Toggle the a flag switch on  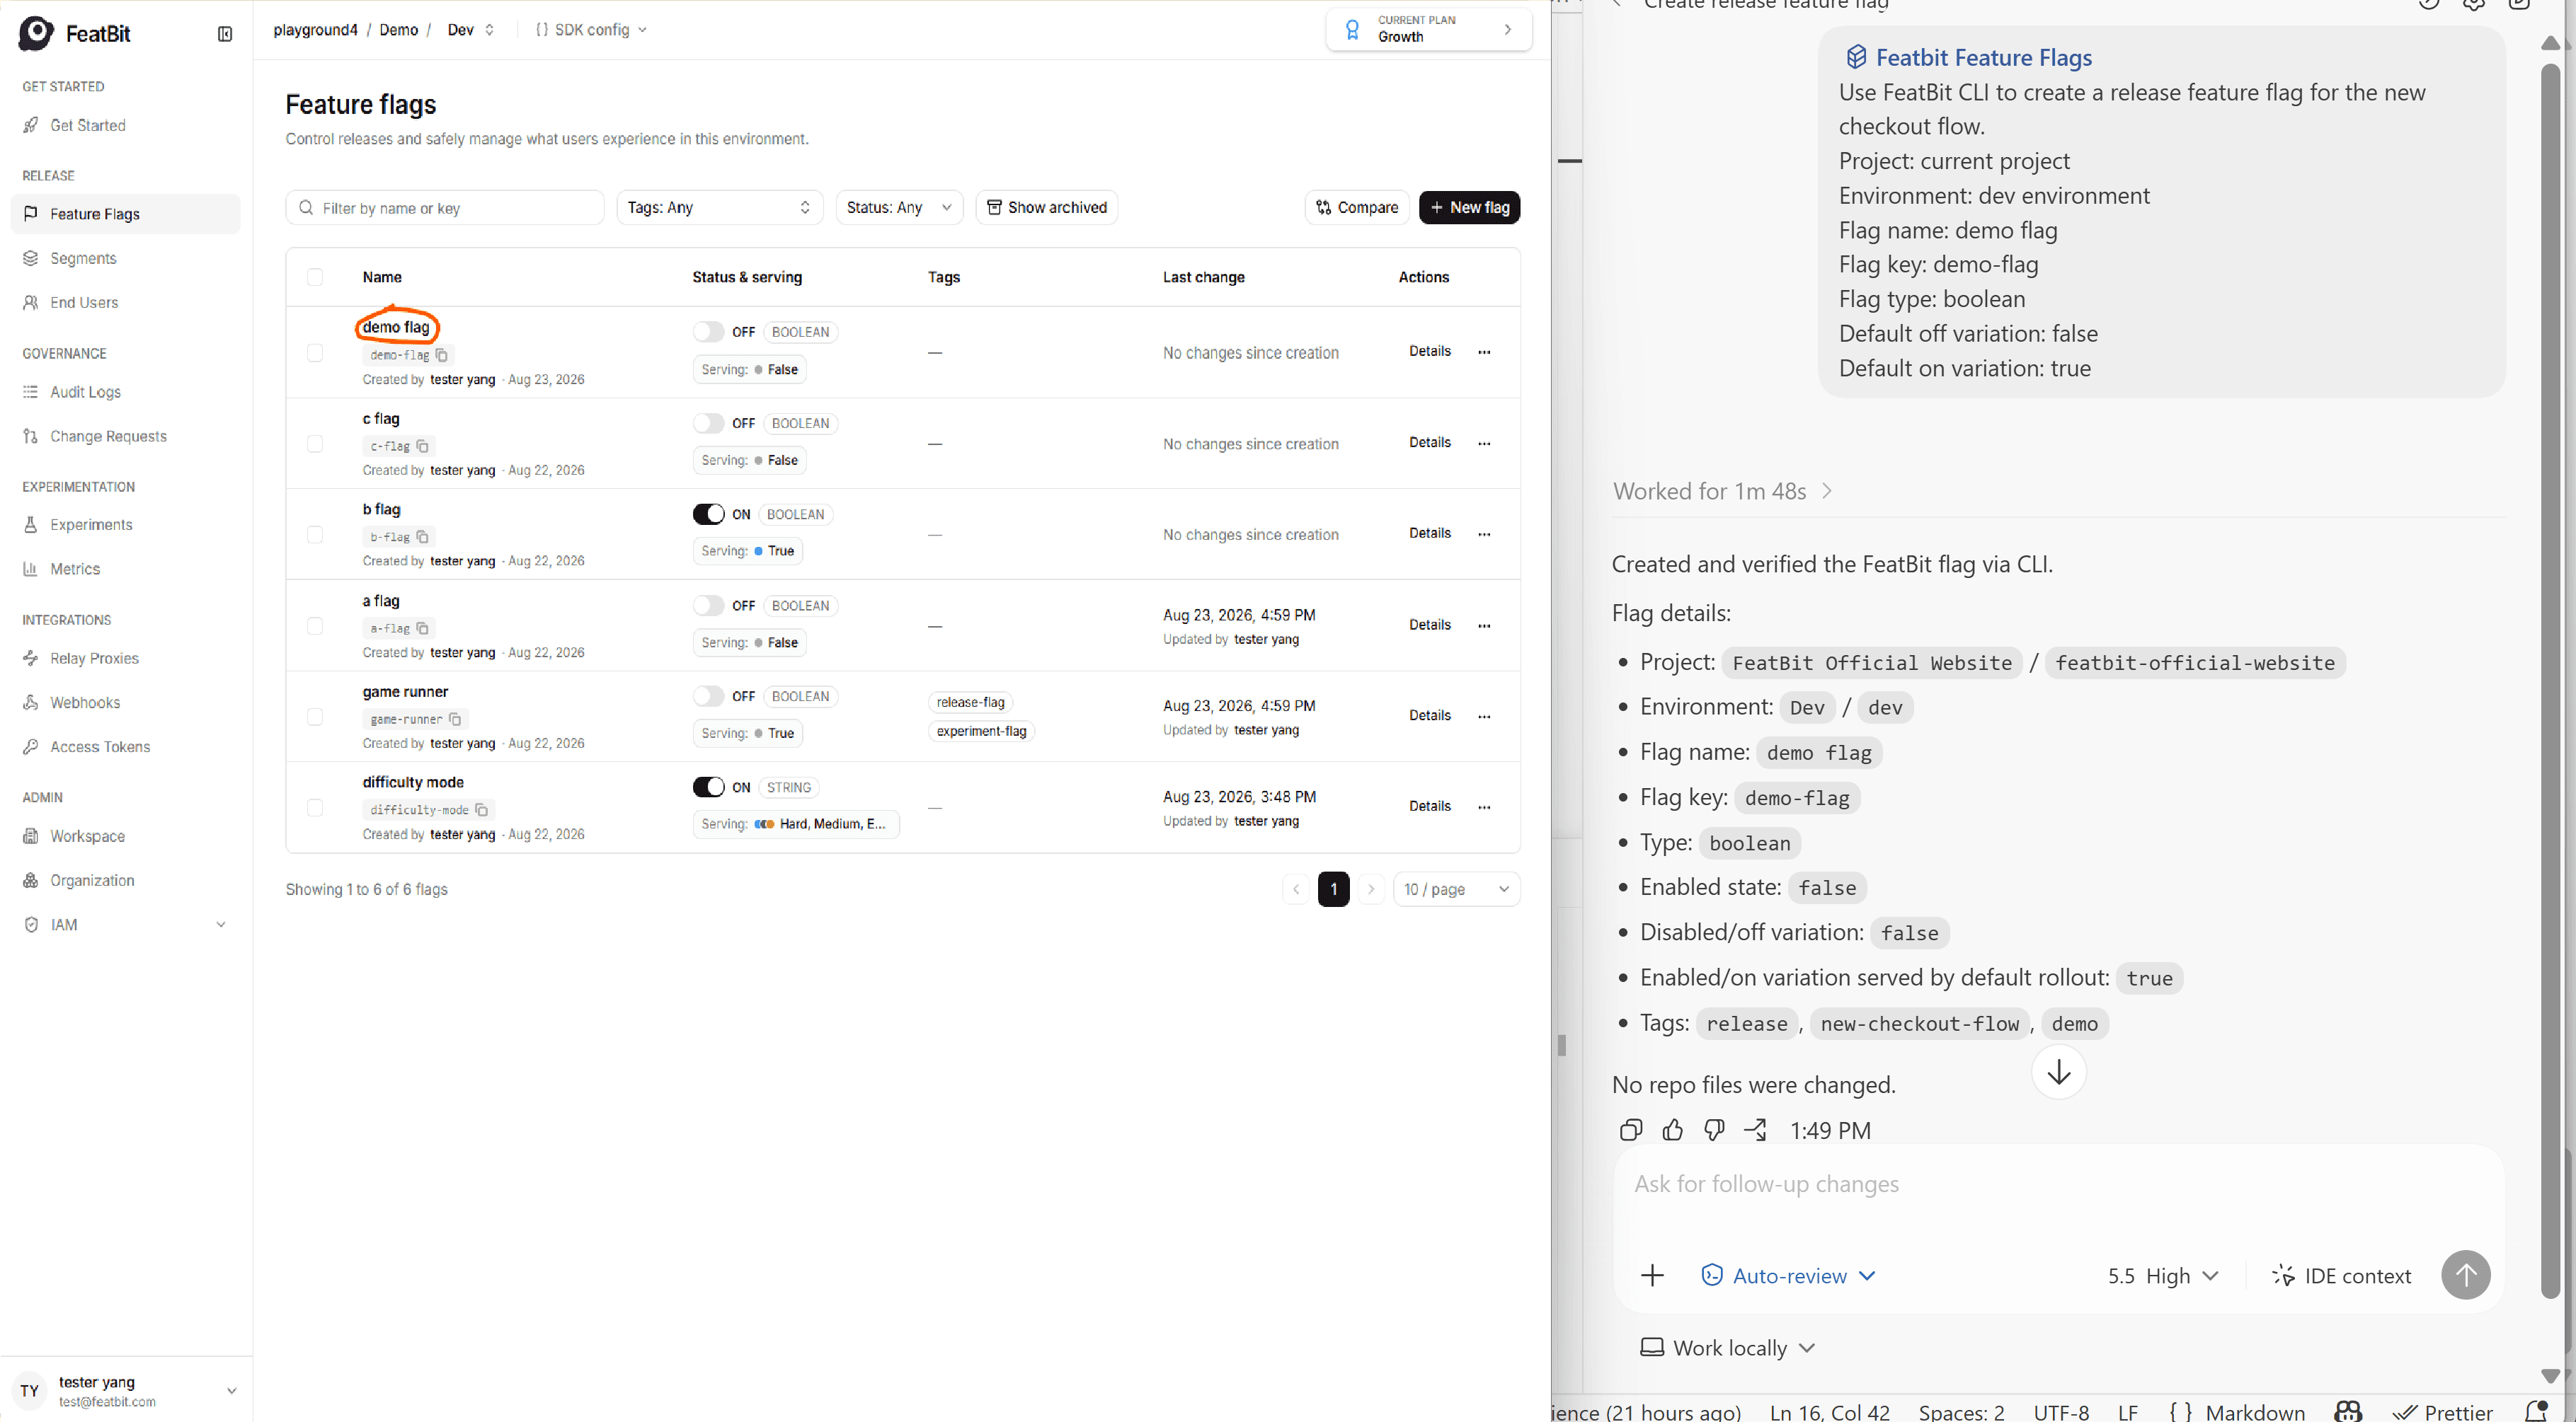[x=708, y=606]
